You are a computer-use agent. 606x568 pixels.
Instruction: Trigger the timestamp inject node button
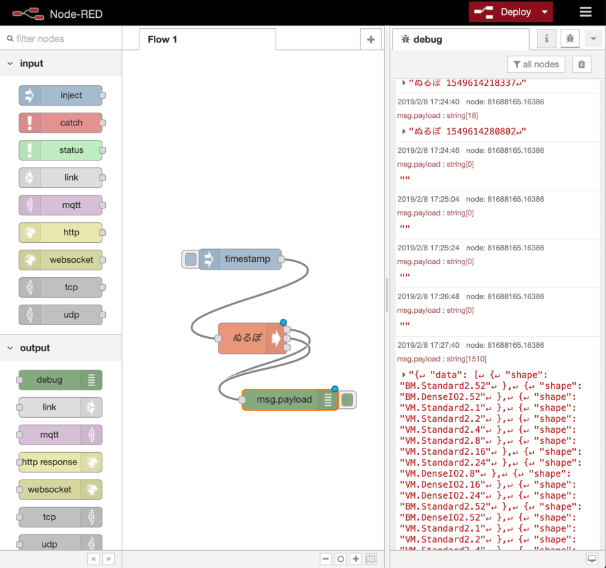[x=190, y=259]
